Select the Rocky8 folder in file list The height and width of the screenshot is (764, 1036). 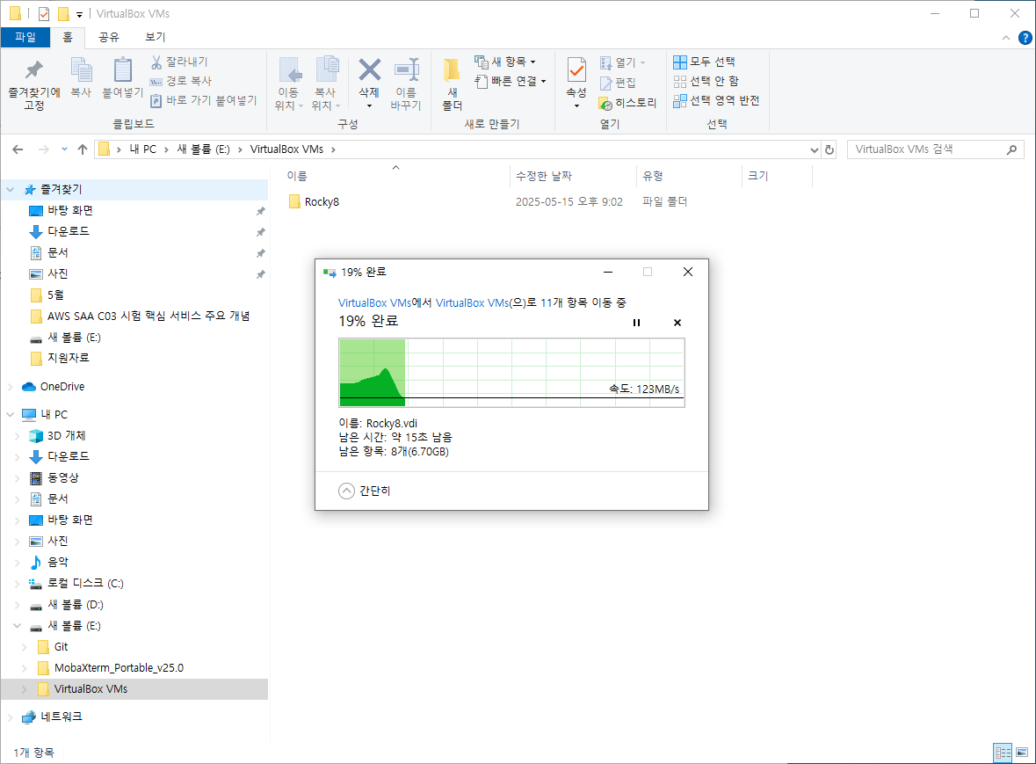[x=315, y=202]
